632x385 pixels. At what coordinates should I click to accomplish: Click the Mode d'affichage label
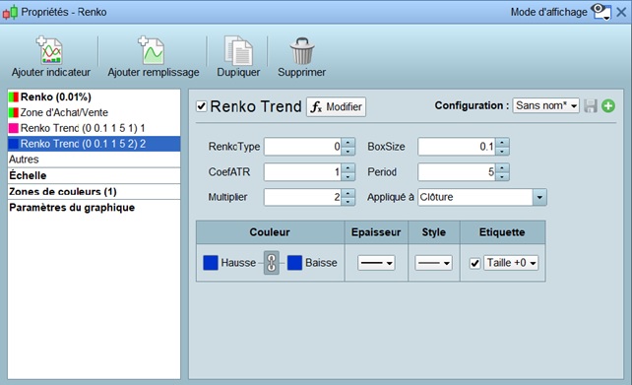(x=549, y=12)
